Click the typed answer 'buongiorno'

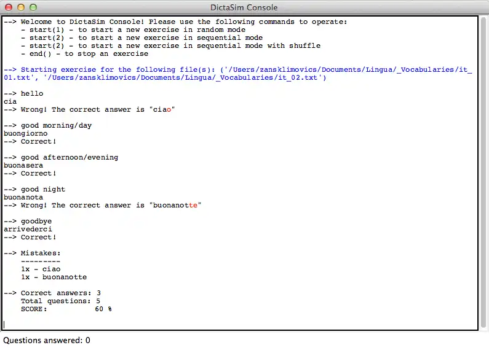(26, 134)
